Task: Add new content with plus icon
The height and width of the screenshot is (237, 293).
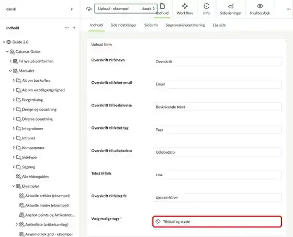Action: click(74, 28)
